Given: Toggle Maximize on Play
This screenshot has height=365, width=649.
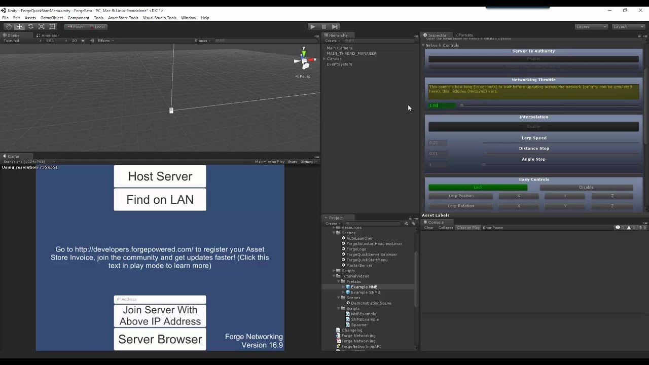Looking at the screenshot, I should click(270, 162).
